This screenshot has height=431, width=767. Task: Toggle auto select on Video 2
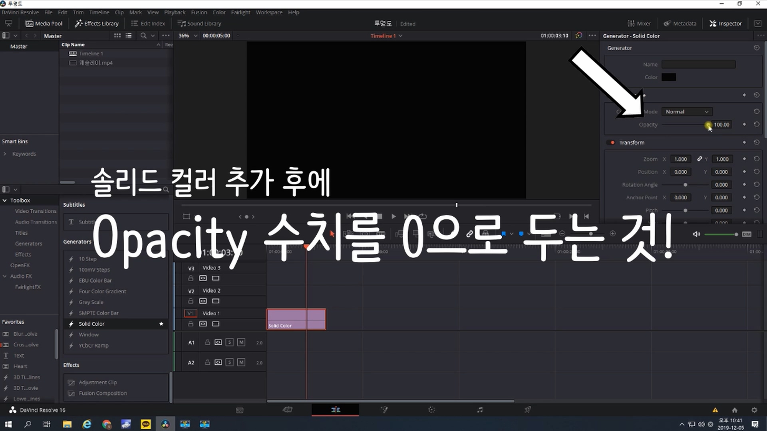tap(203, 301)
